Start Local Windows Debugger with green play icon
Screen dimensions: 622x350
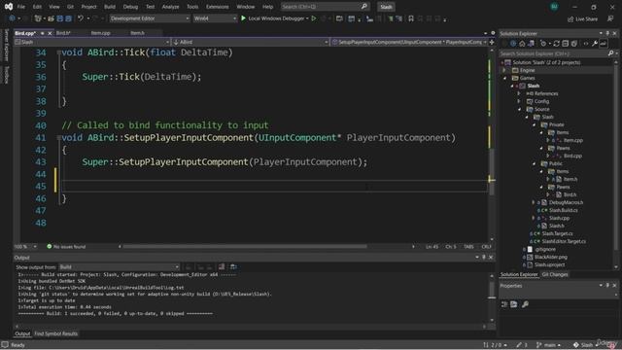(243, 18)
